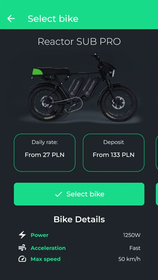Click the Reactor SUB PRO title
Image resolution: width=158 pixels, height=280 pixels.
(x=79, y=42)
